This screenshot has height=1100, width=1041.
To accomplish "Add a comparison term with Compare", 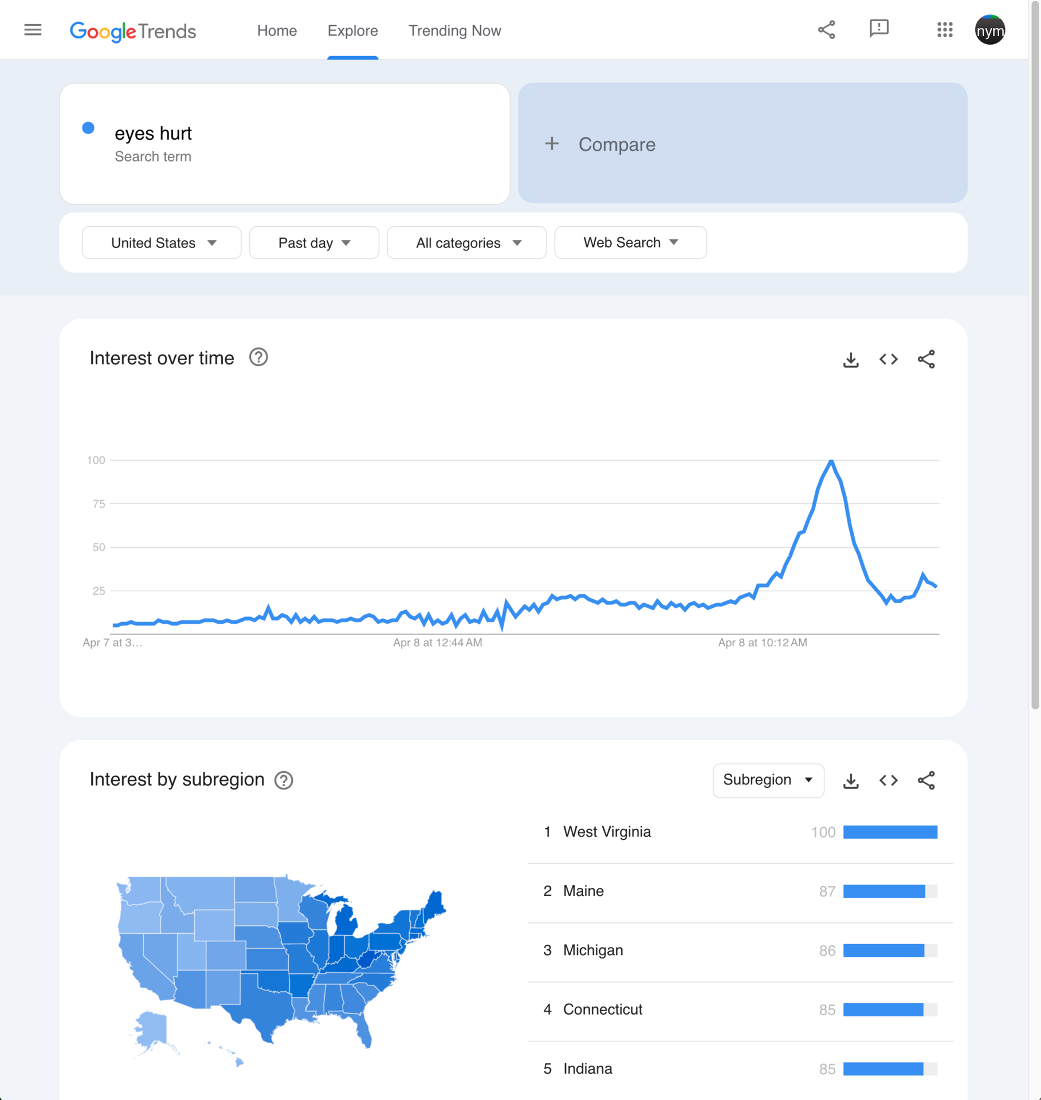I will click(x=743, y=143).
